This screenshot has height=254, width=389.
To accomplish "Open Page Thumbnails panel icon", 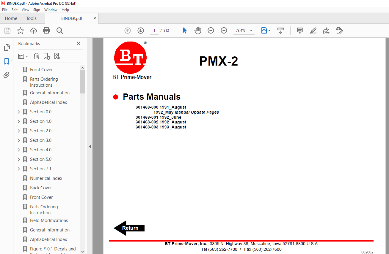I will click(7, 47).
